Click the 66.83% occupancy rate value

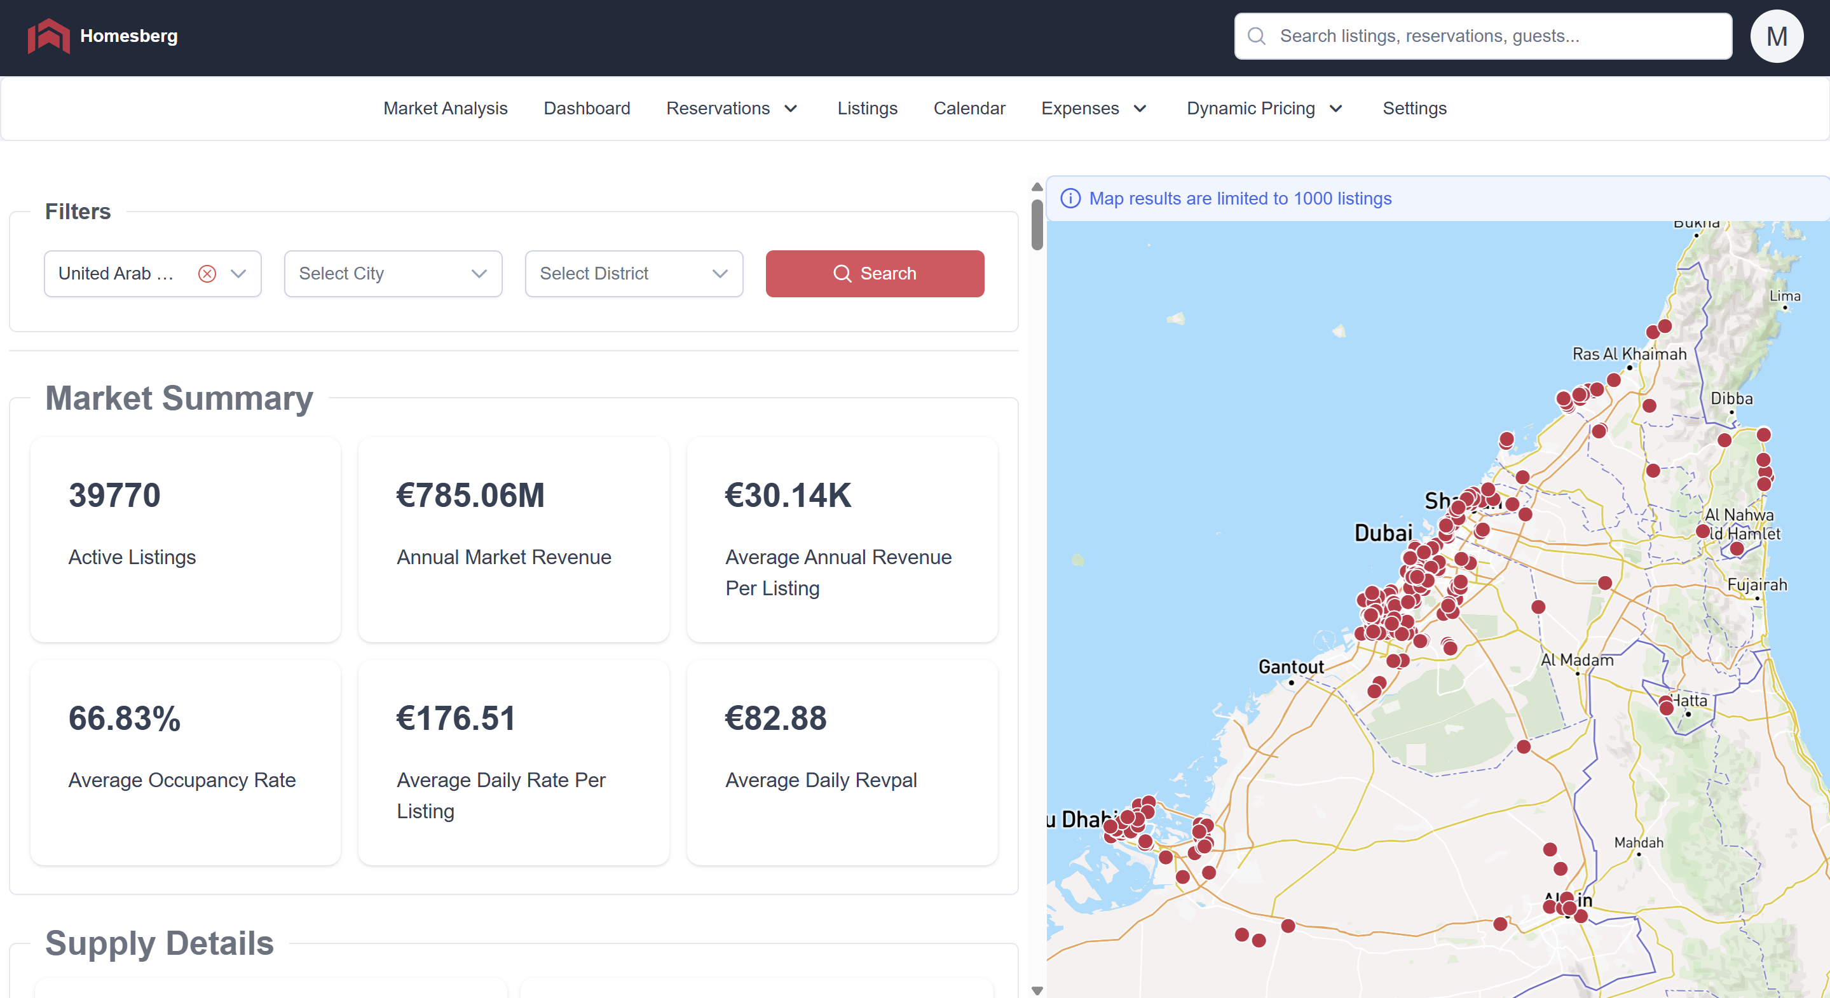[125, 718]
